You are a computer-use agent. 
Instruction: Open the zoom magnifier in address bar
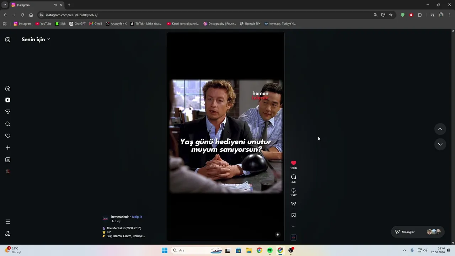coord(375,15)
